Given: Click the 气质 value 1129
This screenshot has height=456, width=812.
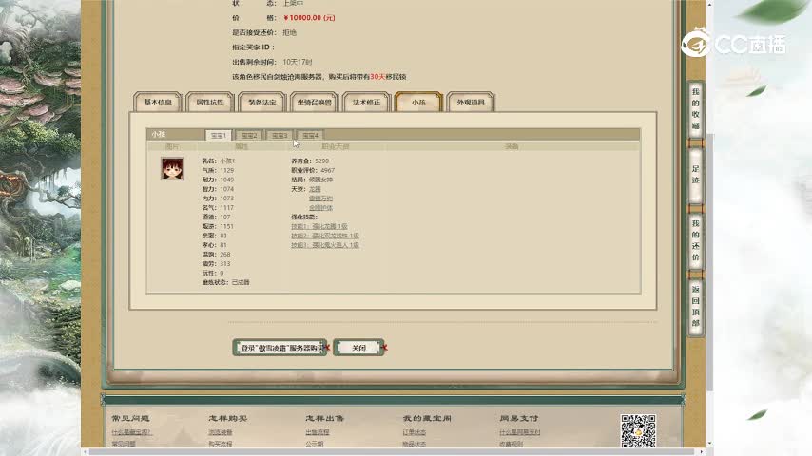Looking at the screenshot, I should [227, 170].
